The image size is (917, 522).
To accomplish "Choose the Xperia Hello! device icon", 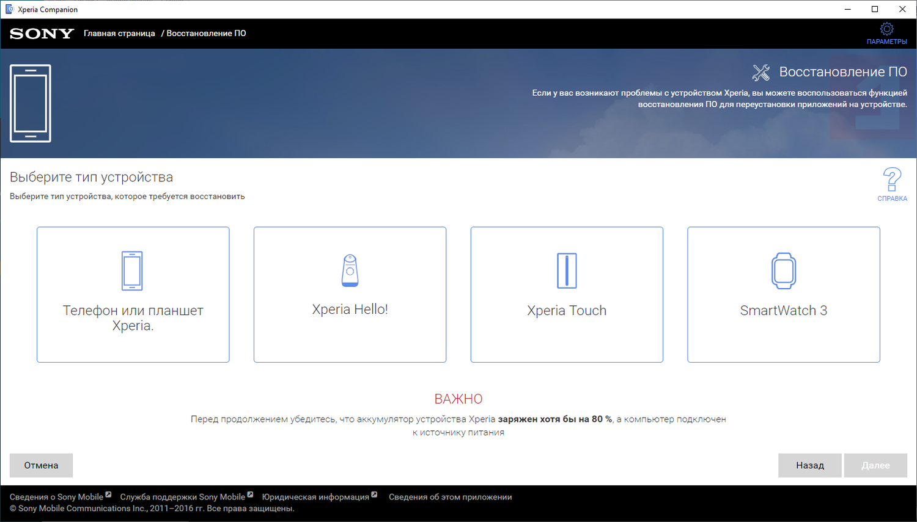I will tap(350, 270).
